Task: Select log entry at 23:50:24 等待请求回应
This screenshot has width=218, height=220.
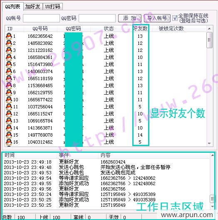Action: (x=106, y=194)
